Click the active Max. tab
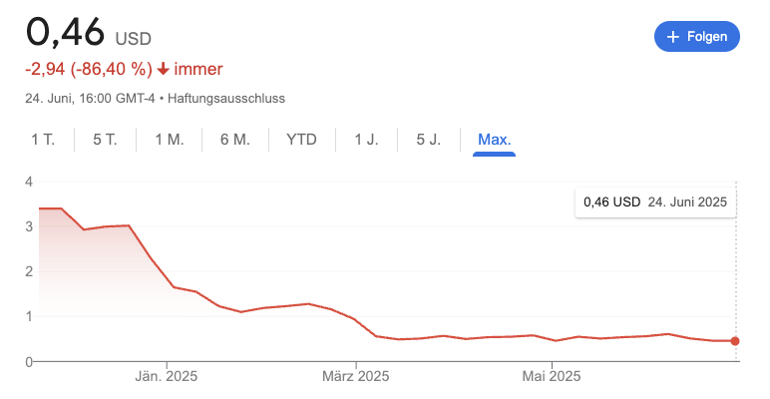Screen dimensions: 770x399 point(494,140)
